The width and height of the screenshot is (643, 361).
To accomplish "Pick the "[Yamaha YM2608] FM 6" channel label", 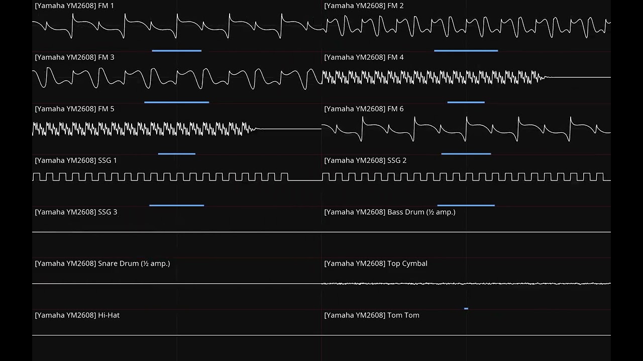I will point(364,109).
